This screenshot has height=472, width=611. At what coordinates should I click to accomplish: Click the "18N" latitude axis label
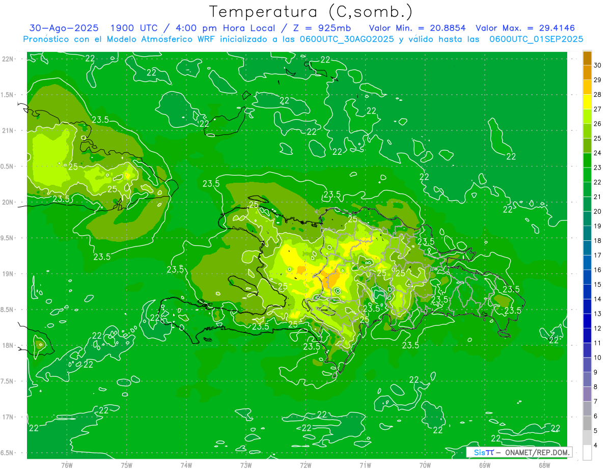click(x=8, y=345)
